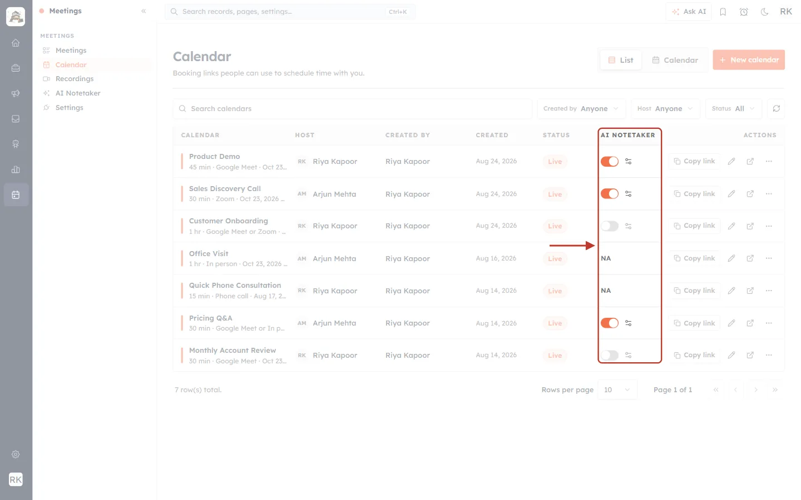This screenshot has height=500, width=801.
Task: Click the settings gear at the bottom of the left rail
Action: coord(16,454)
